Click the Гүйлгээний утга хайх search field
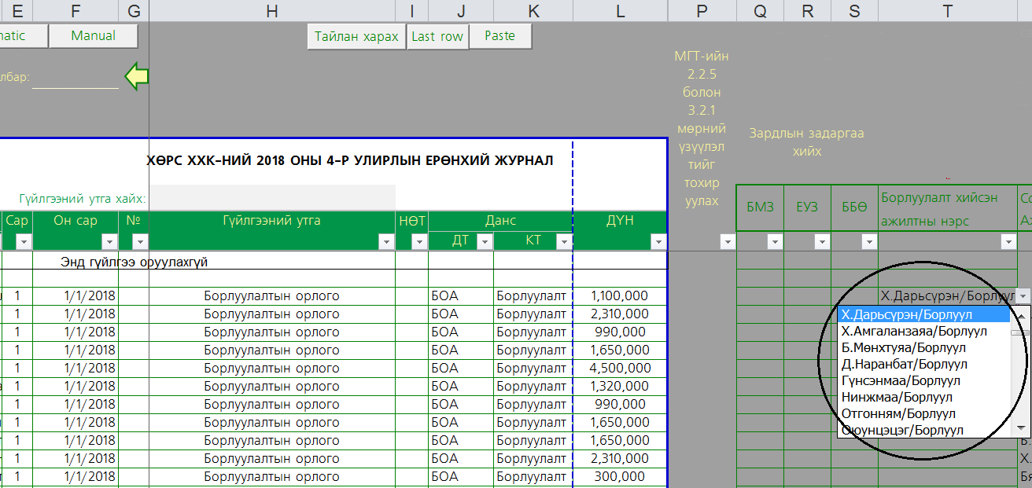This screenshot has width=1032, height=488. [272, 198]
